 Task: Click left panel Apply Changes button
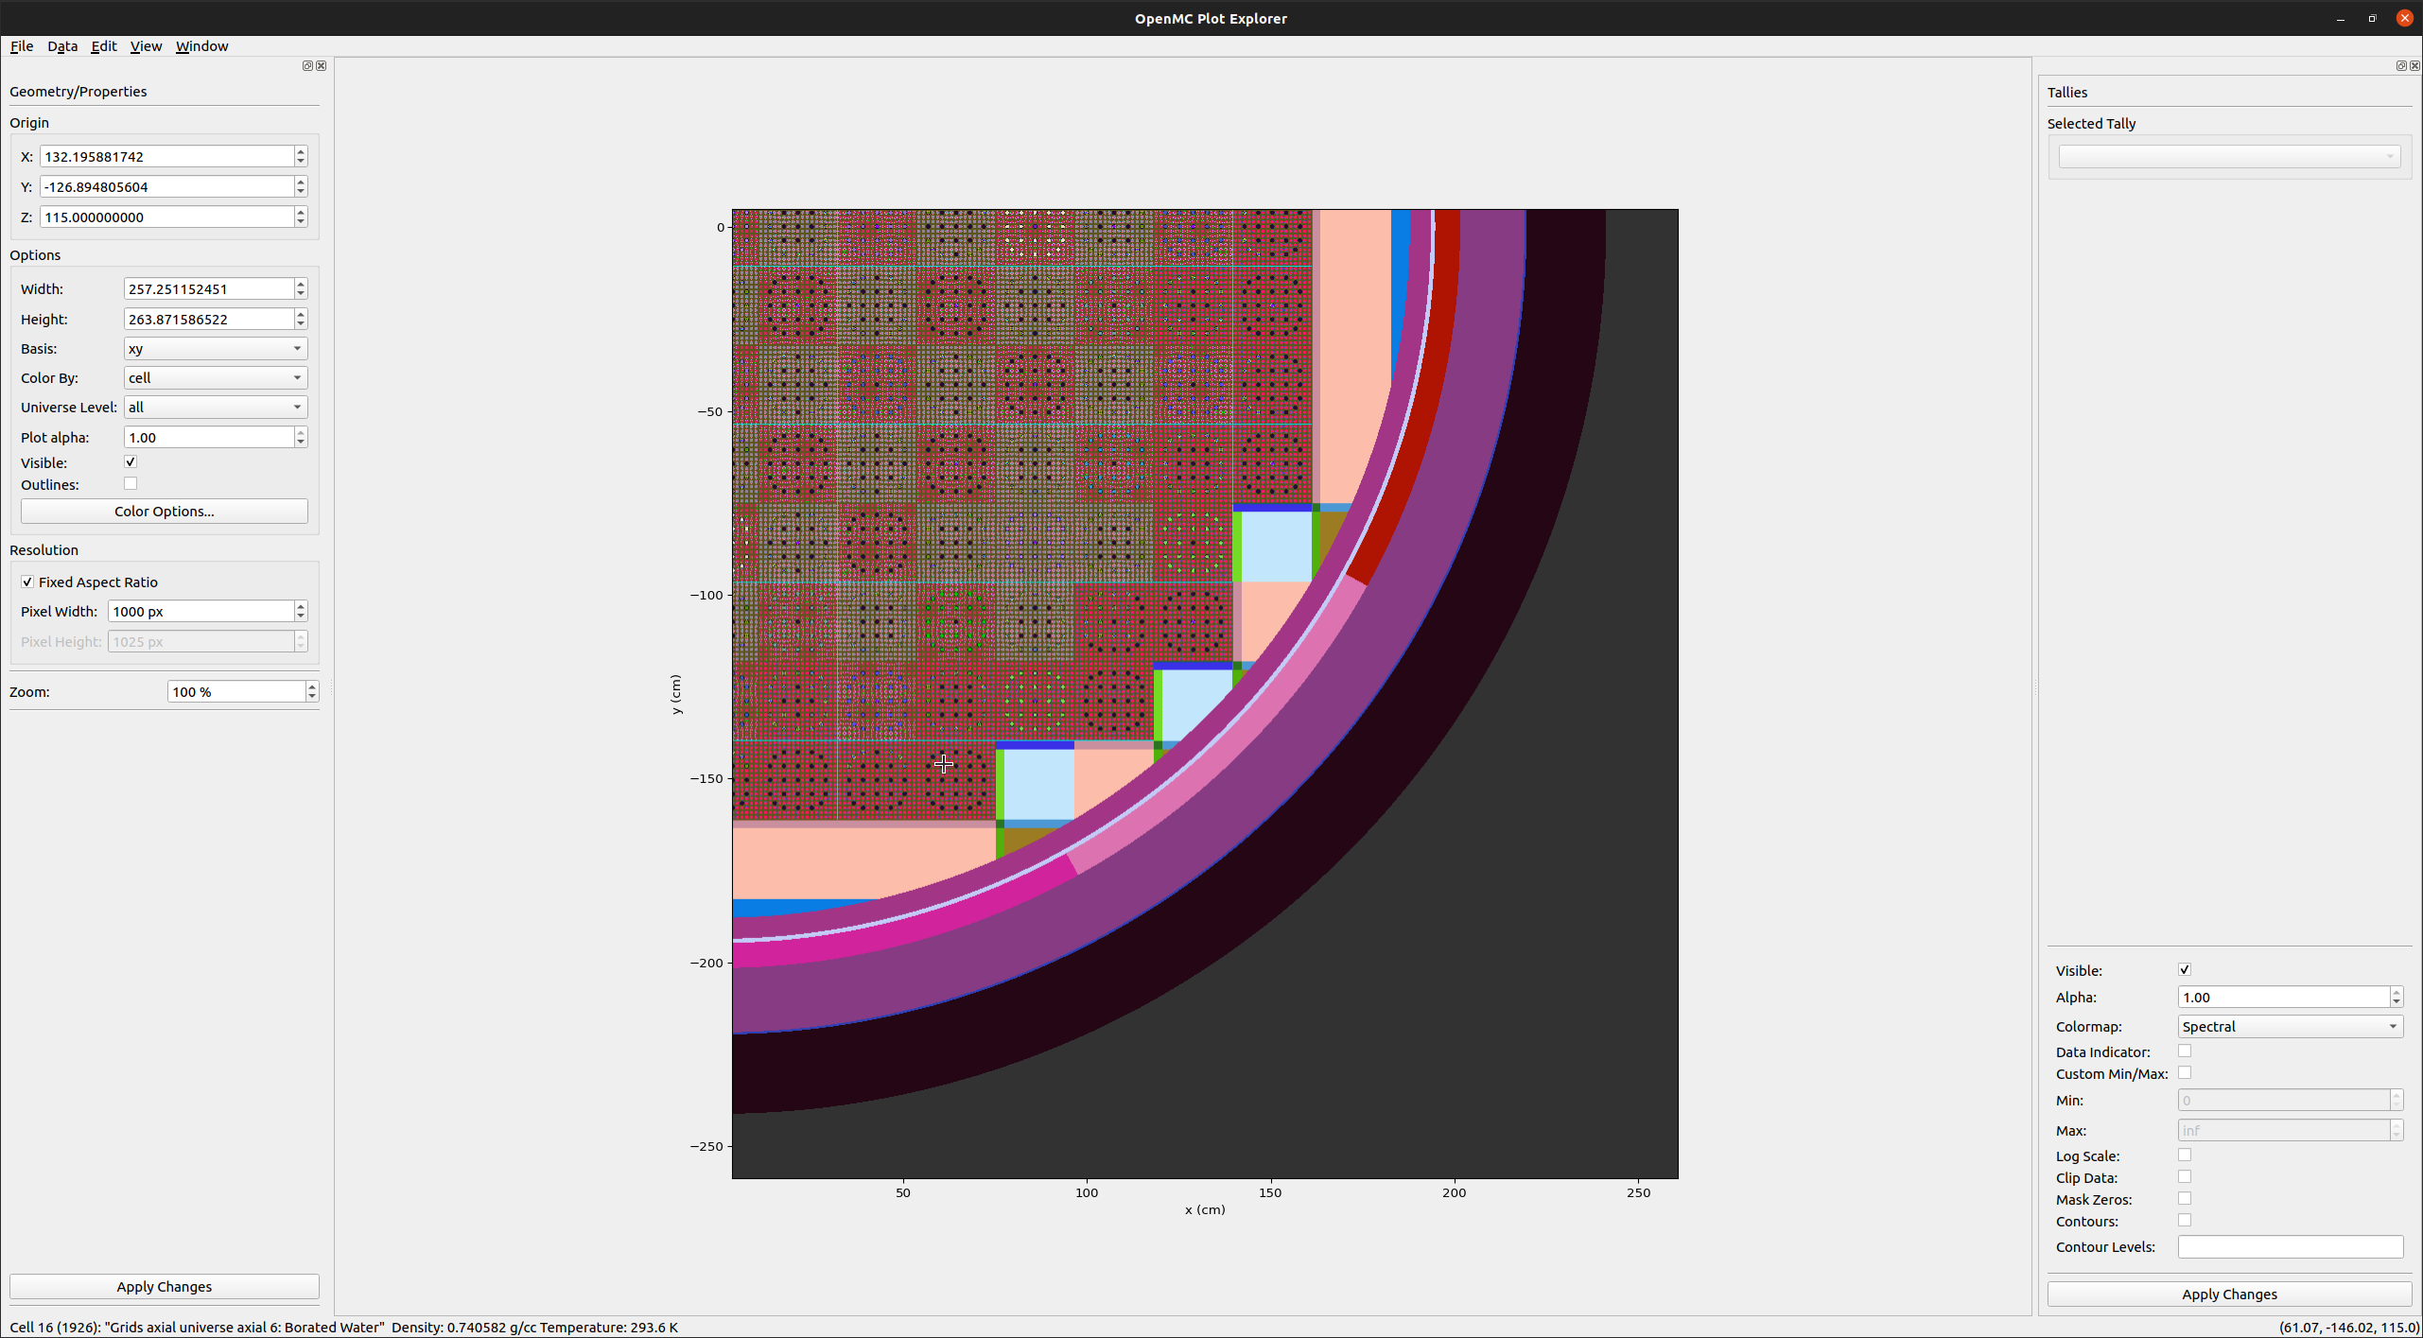[x=164, y=1286]
